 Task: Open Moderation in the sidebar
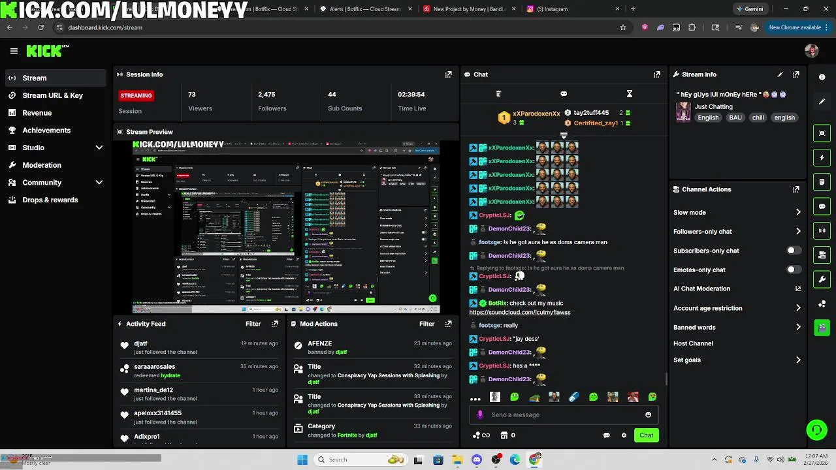[56, 165]
